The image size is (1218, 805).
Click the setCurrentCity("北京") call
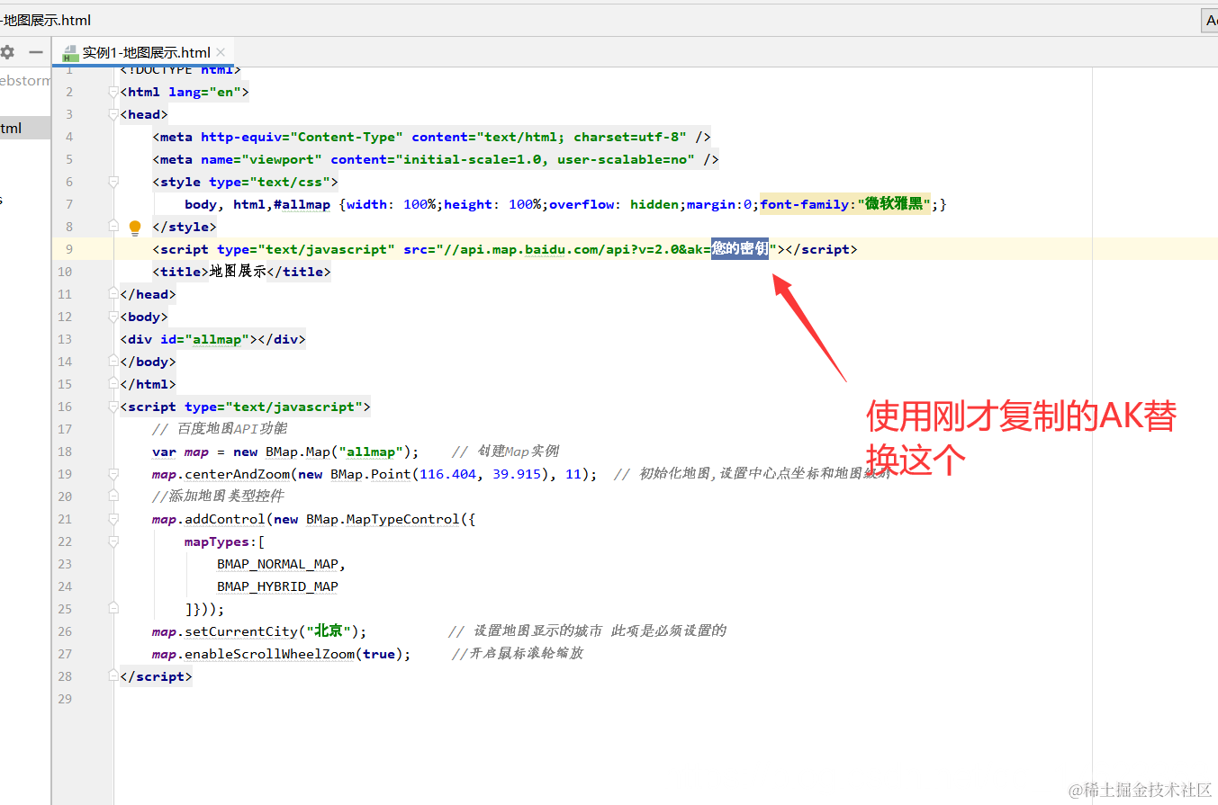pos(272,631)
